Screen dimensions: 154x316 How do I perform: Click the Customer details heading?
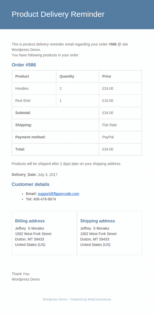pyautogui.click(x=31, y=184)
